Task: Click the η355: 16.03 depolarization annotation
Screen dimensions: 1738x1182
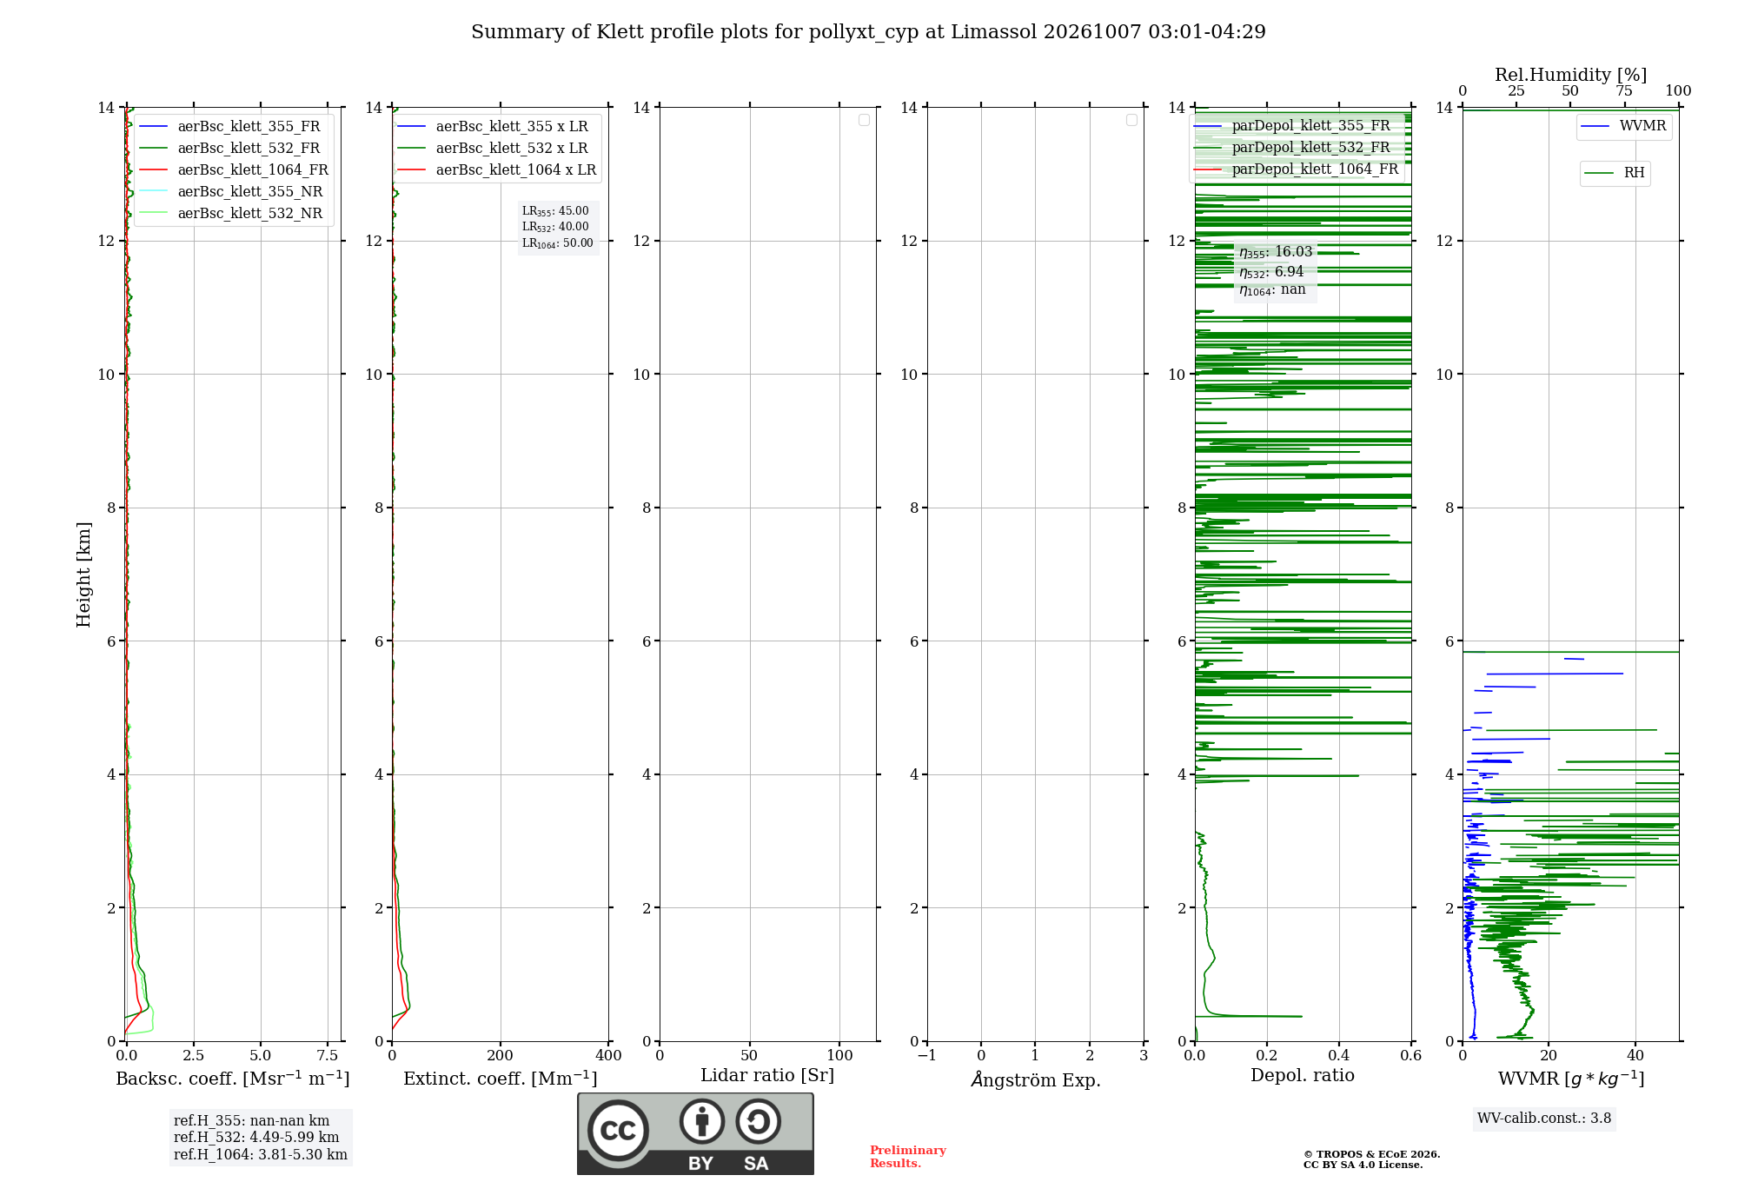Action: tap(1276, 252)
